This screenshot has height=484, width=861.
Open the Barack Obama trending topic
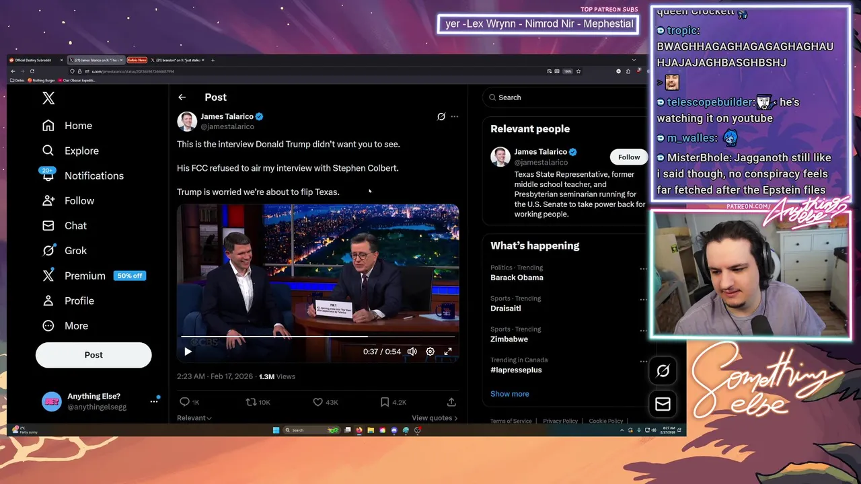click(x=517, y=277)
